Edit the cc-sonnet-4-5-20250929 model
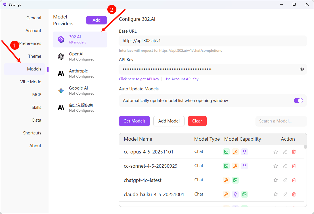Image resolution: width=314 pixels, height=214 pixels. [285, 166]
